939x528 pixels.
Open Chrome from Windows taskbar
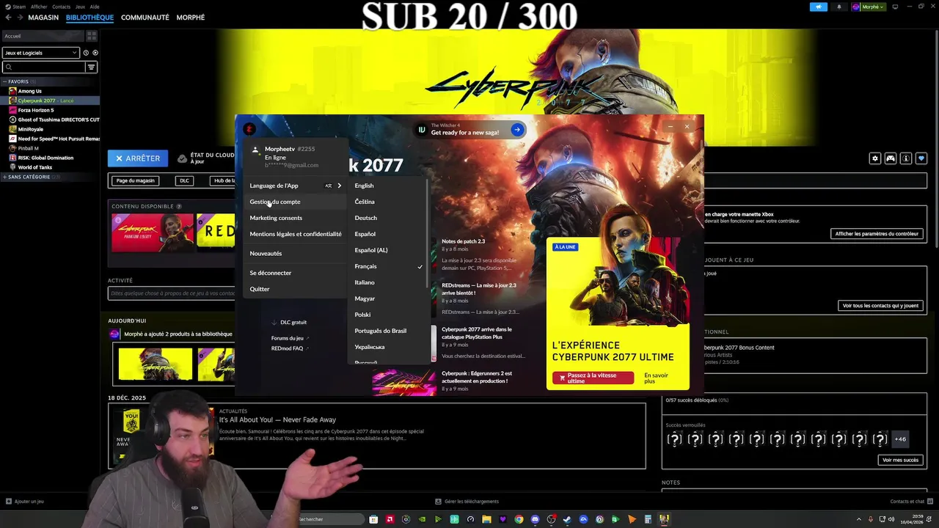click(519, 519)
